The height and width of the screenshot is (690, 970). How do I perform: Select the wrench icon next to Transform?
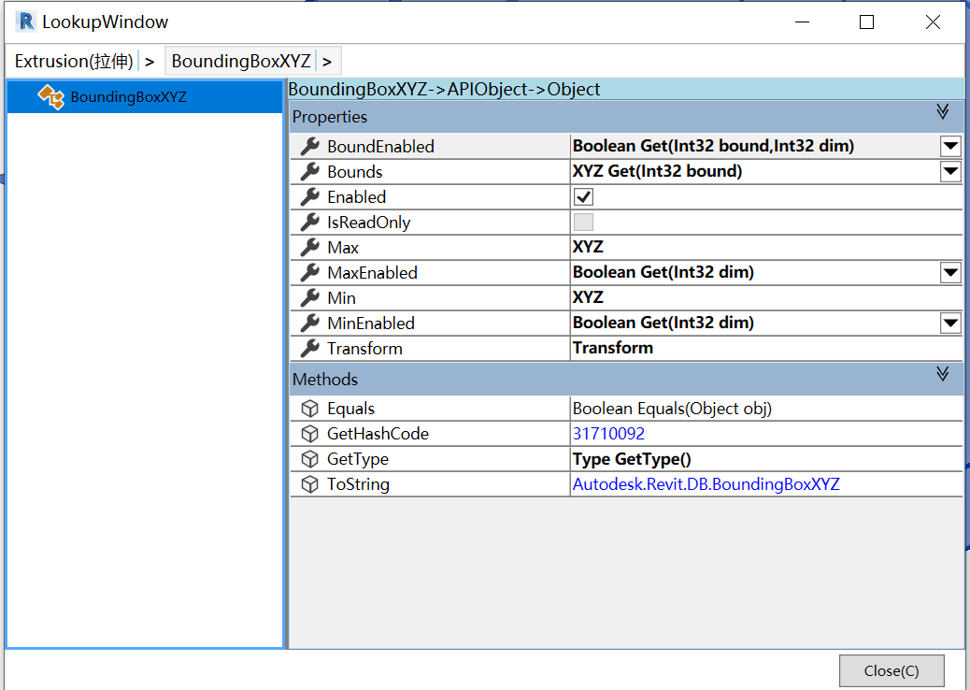309,347
